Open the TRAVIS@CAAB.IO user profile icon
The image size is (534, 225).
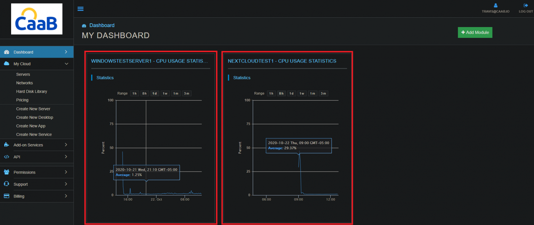click(x=495, y=6)
